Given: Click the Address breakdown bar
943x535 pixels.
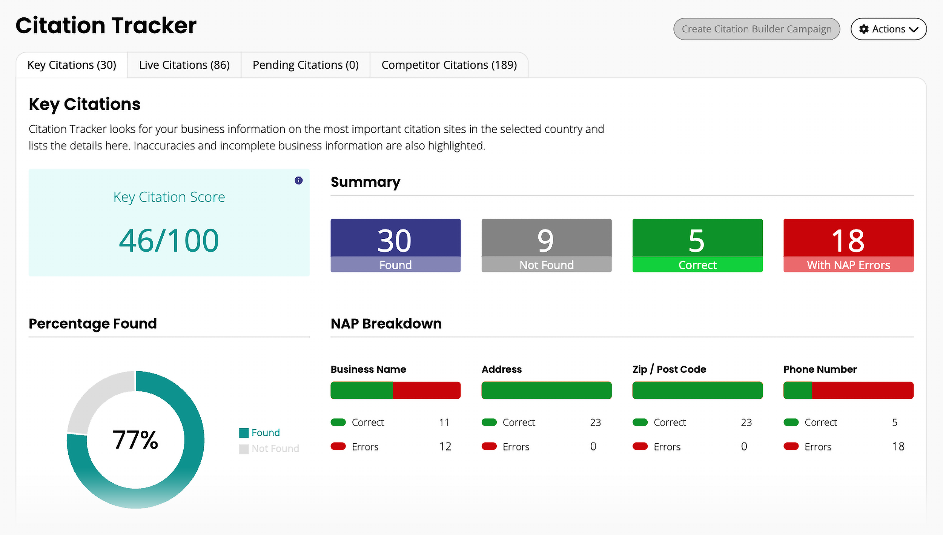Looking at the screenshot, I should pyautogui.click(x=546, y=390).
